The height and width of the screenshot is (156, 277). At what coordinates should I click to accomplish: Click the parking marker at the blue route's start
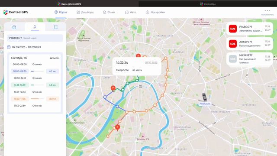pos(113,88)
